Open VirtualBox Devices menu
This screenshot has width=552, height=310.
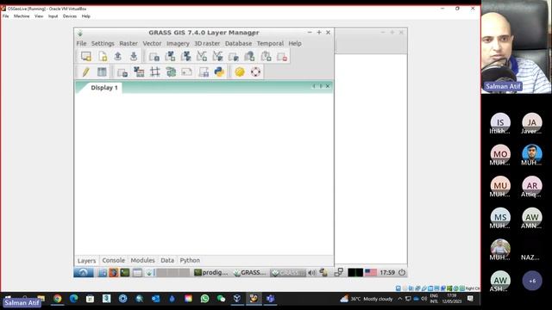click(70, 16)
